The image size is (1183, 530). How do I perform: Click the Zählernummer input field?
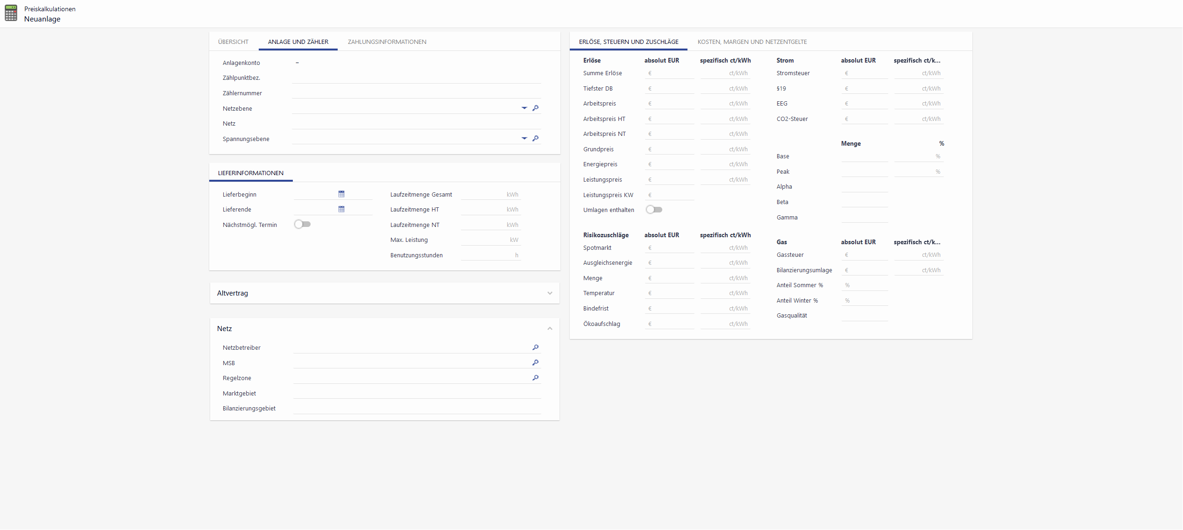pos(416,93)
